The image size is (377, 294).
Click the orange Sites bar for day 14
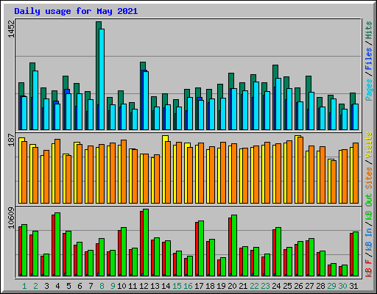pos(168,172)
